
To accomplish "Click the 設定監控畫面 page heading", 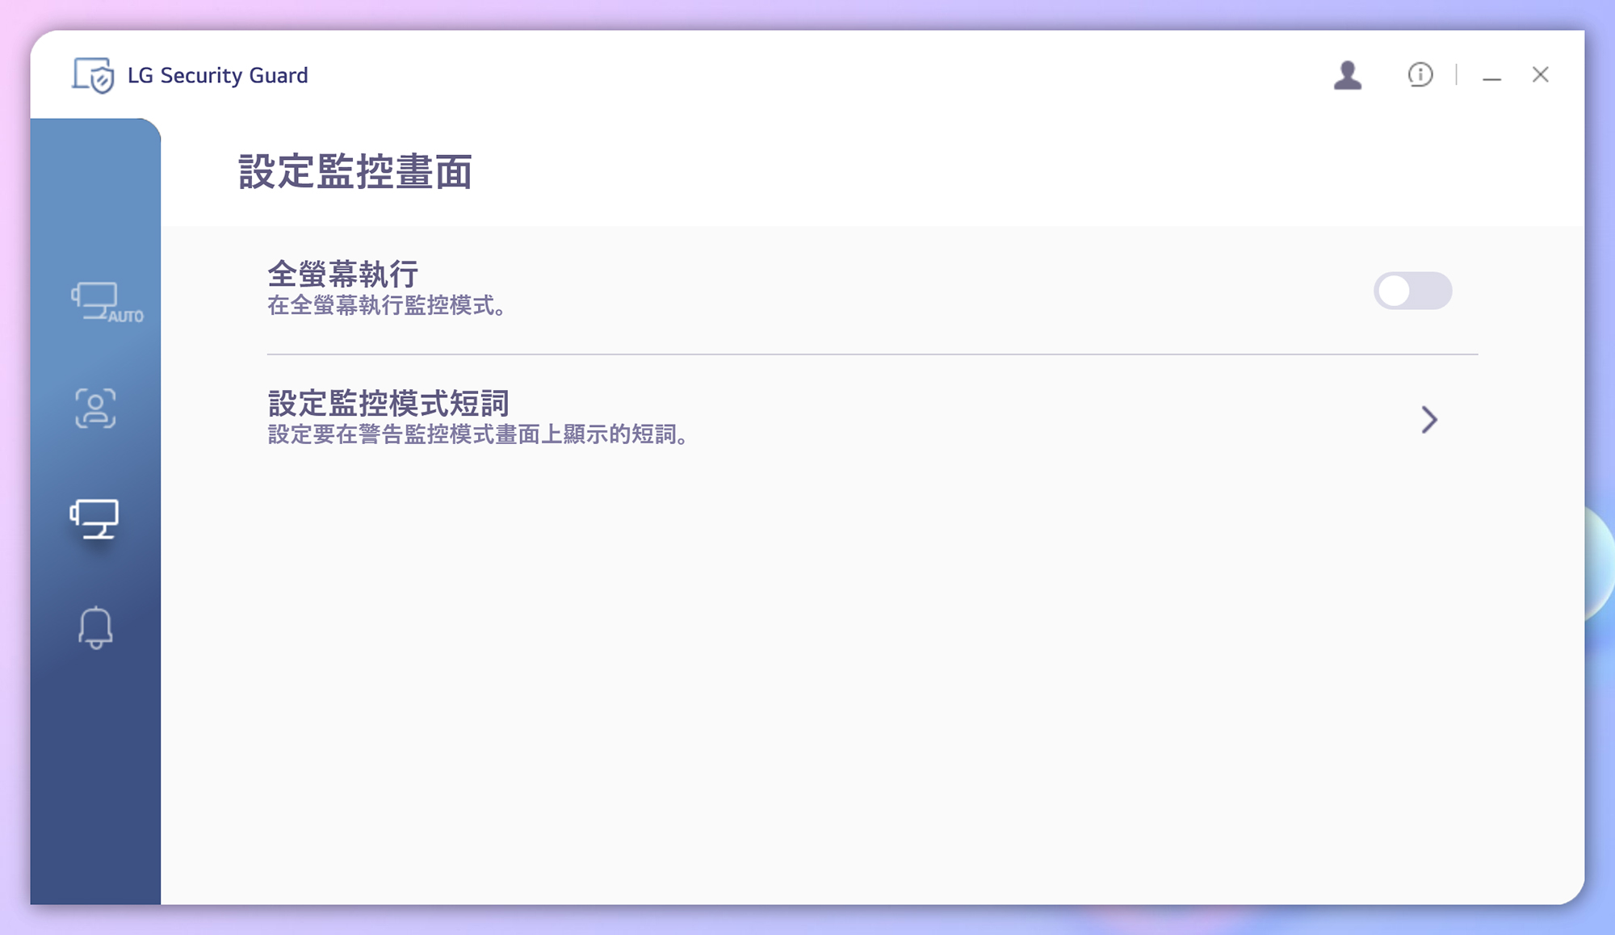I will tap(355, 172).
